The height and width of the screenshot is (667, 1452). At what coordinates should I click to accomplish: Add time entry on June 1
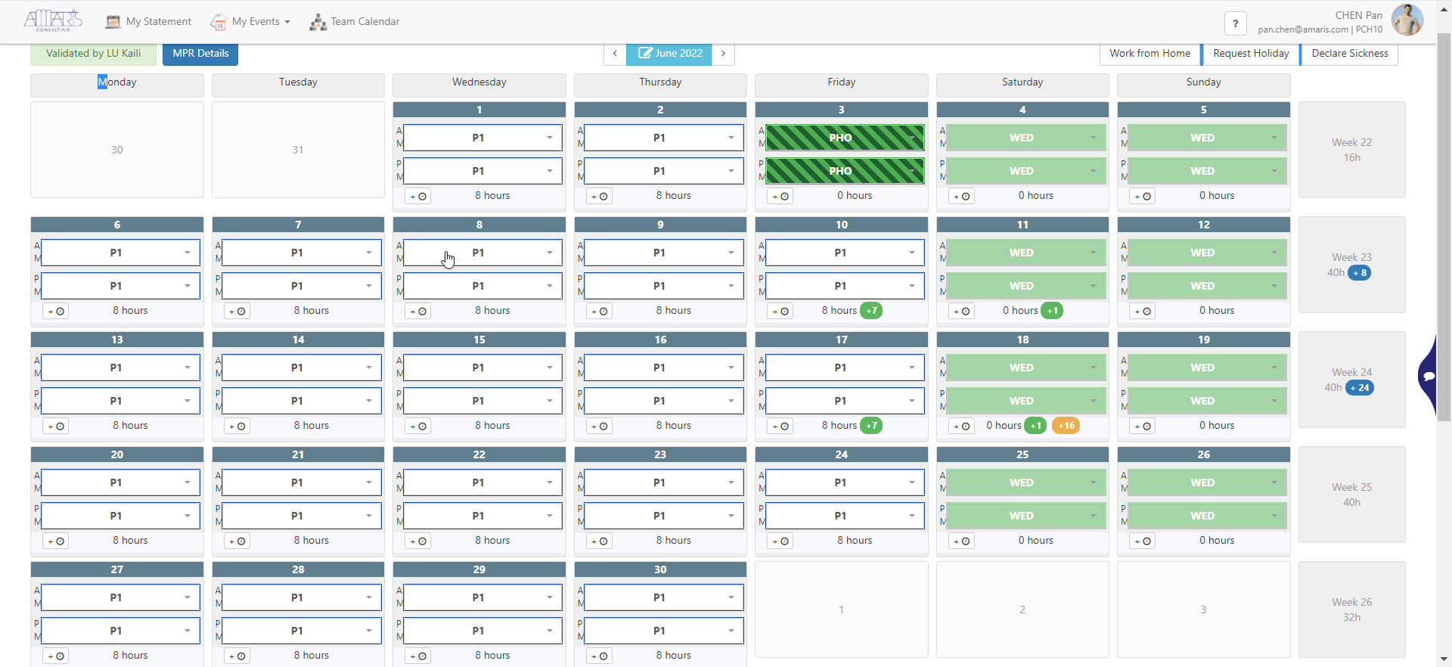tap(418, 197)
